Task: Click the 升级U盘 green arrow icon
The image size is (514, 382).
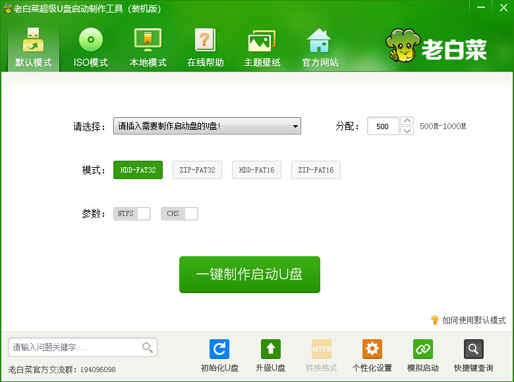Action: [x=271, y=349]
